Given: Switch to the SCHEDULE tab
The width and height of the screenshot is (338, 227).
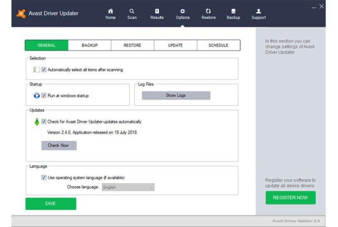Looking at the screenshot, I should click(x=218, y=45).
